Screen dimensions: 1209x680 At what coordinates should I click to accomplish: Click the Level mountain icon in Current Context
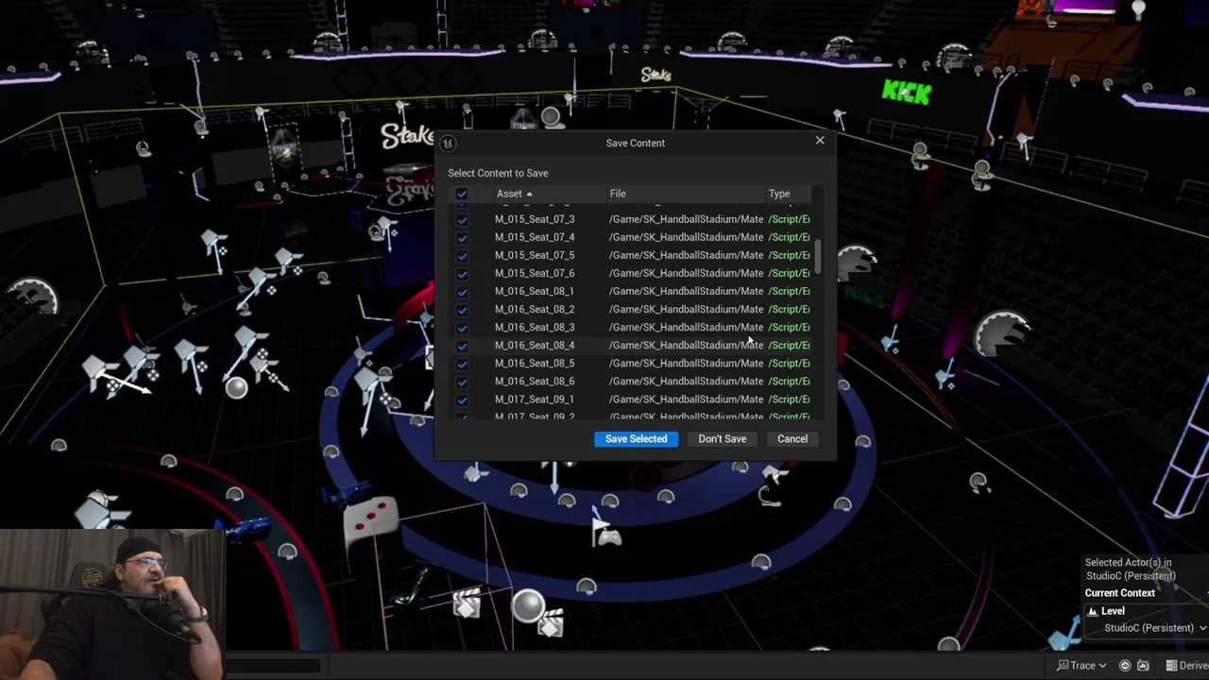click(1092, 611)
